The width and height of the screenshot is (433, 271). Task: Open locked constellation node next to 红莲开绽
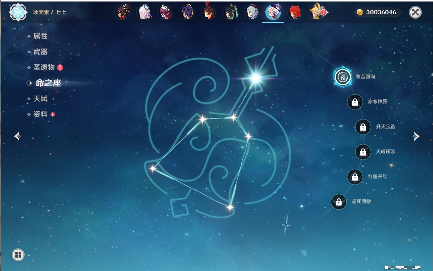tap(355, 177)
